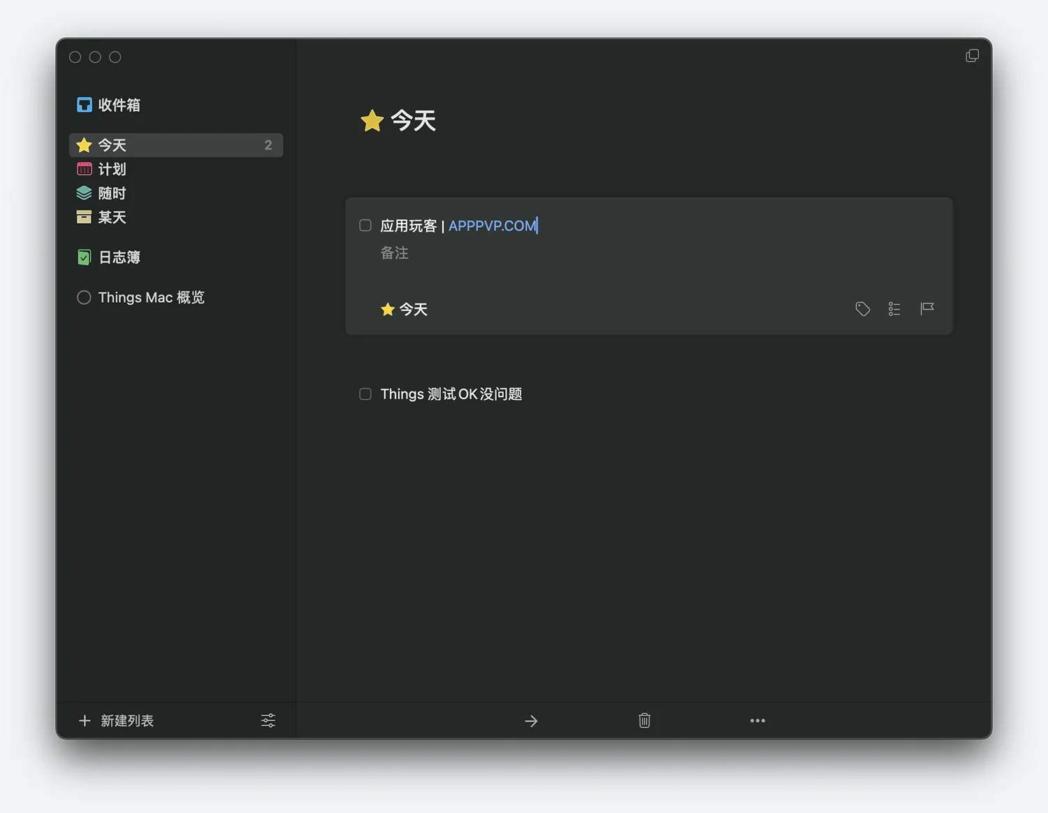The width and height of the screenshot is (1048, 813).
Task: Select 今天 in the sidebar
Action: tap(112, 145)
